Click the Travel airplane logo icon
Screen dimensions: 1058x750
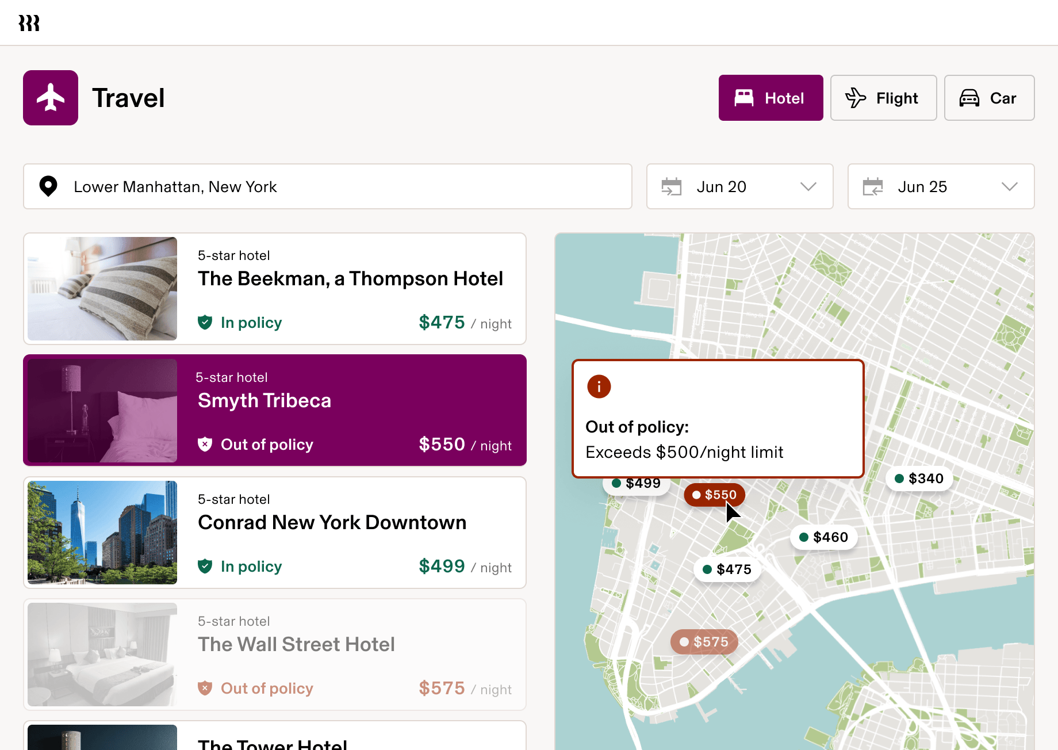pos(51,97)
